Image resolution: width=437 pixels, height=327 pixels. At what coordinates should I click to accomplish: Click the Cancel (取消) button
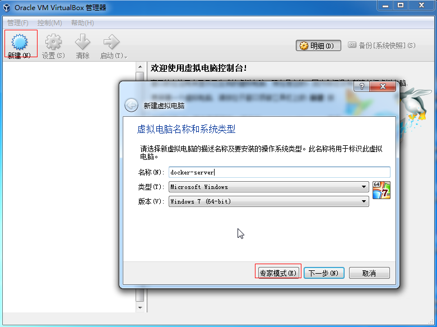pyautogui.click(x=369, y=273)
